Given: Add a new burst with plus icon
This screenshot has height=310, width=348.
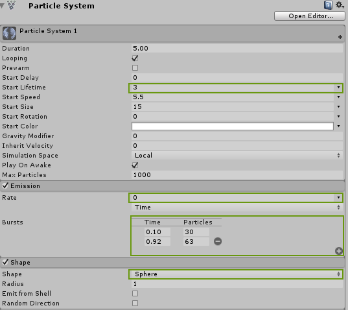Looking at the screenshot, I should tap(339, 251).
